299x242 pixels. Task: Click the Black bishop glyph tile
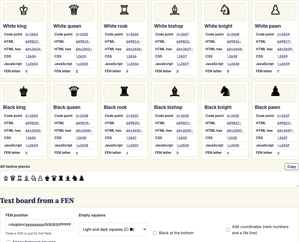point(175,93)
